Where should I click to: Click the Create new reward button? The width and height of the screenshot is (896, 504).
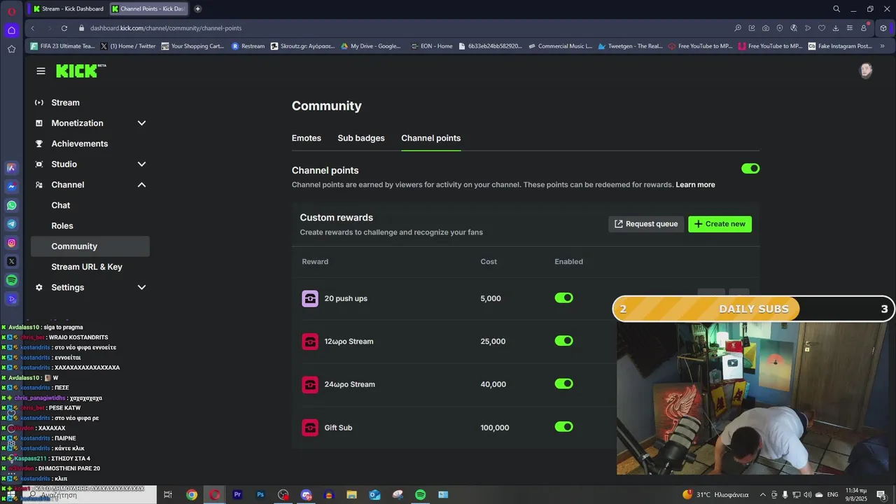click(720, 224)
